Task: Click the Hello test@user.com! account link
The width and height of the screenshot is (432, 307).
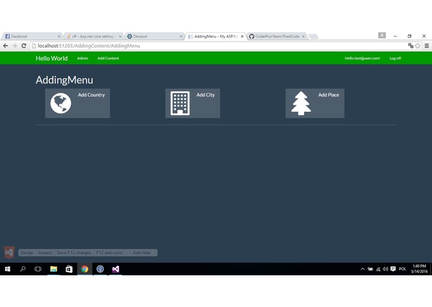Action: [x=362, y=58]
